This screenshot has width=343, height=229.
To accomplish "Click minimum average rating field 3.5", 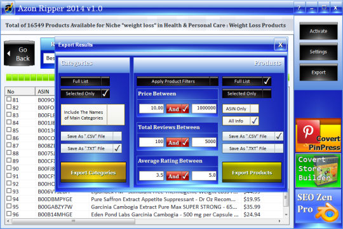I will pyautogui.click(x=151, y=176).
